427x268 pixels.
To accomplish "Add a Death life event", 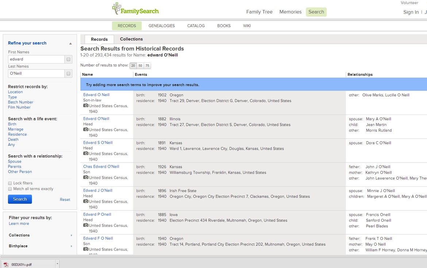I will coord(13,140).
